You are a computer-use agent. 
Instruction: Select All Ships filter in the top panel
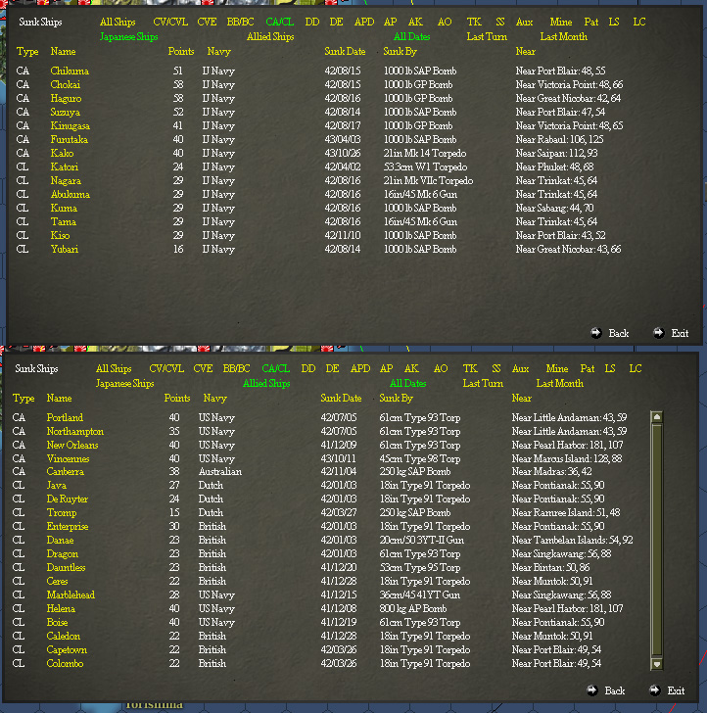click(118, 22)
